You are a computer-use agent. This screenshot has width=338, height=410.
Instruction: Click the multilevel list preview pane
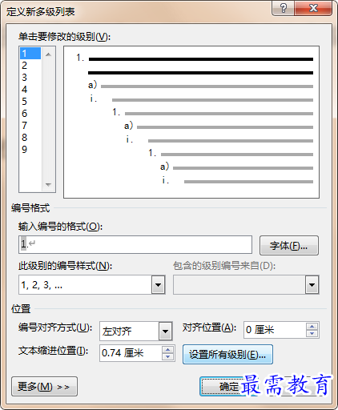point(191,122)
